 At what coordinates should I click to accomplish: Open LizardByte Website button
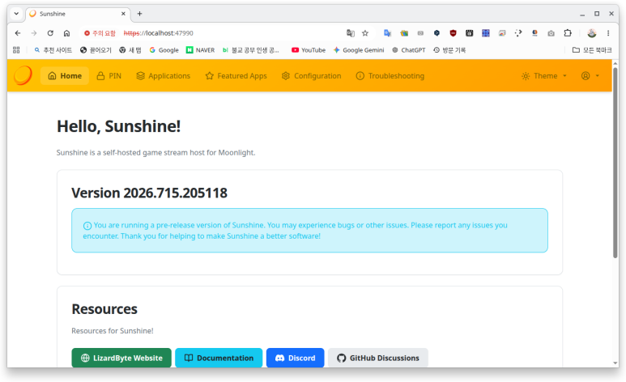click(121, 358)
